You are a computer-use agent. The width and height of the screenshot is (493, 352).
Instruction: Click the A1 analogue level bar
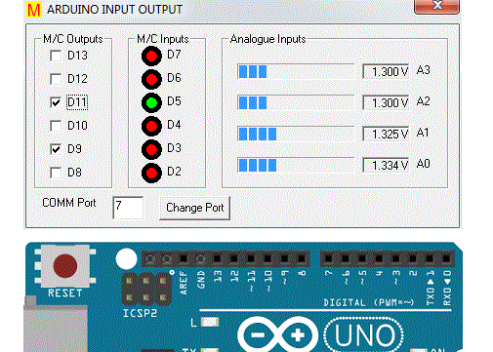(296, 134)
